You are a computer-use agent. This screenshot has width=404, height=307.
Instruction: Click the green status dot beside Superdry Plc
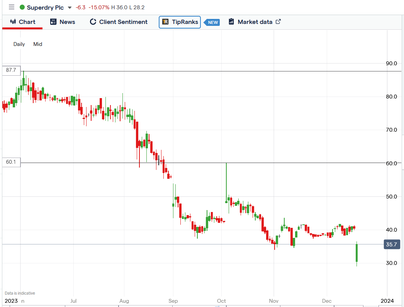click(22, 7)
